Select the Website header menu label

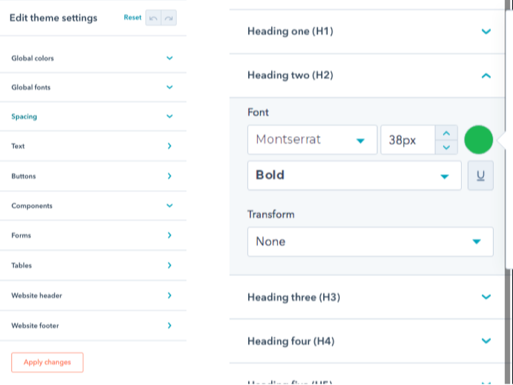(x=37, y=296)
